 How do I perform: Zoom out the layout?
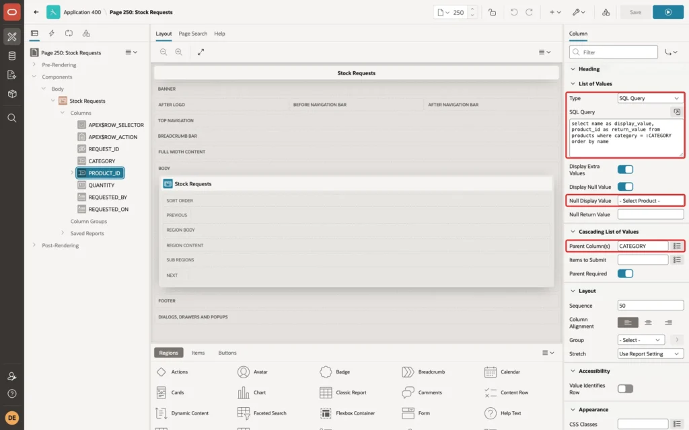tap(163, 52)
